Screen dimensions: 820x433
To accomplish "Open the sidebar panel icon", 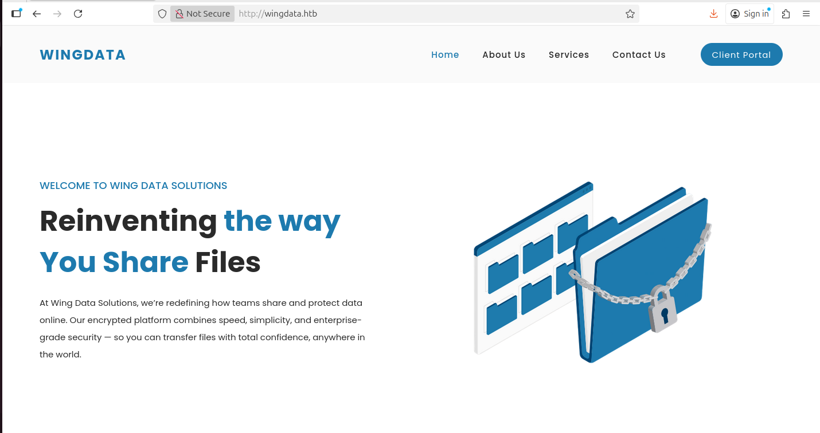I will pyautogui.click(x=16, y=14).
